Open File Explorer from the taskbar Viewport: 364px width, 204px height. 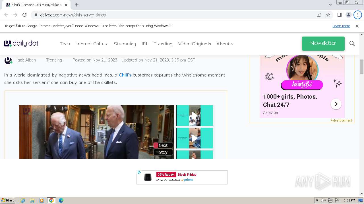click(x=32, y=200)
